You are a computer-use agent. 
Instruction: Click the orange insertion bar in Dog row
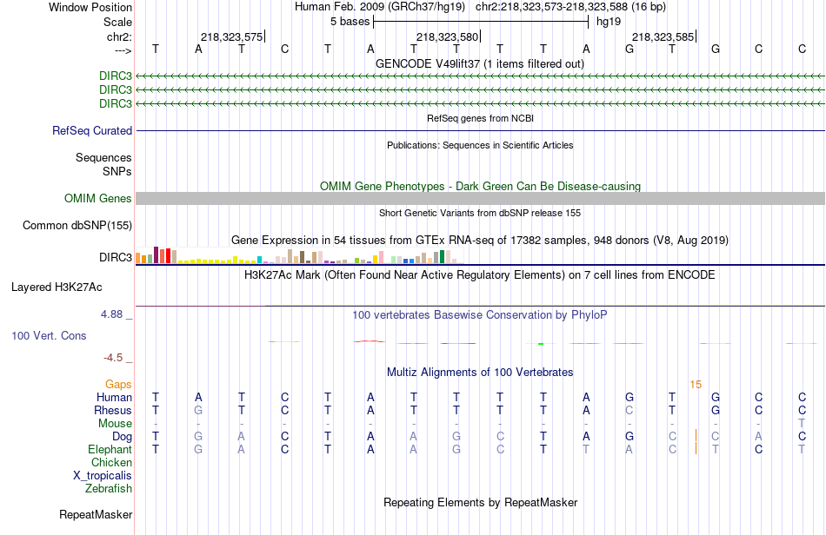click(696, 436)
